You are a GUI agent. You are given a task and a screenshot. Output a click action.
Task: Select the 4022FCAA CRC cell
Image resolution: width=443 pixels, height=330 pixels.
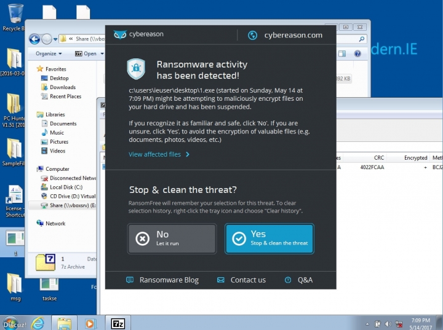click(x=372, y=167)
